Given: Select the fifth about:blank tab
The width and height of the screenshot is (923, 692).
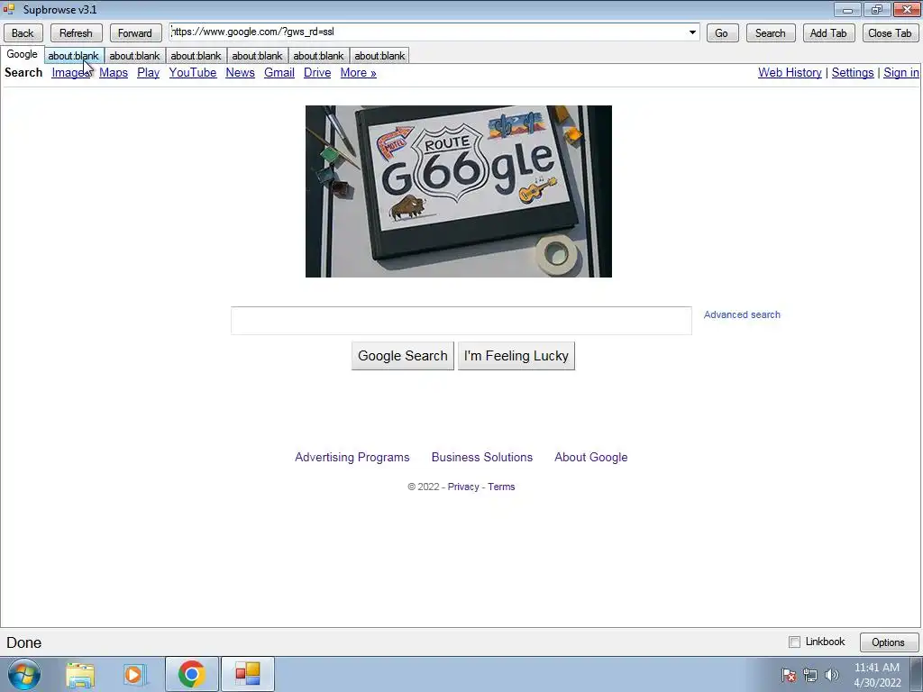Looking at the screenshot, I should click(x=318, y=56).
